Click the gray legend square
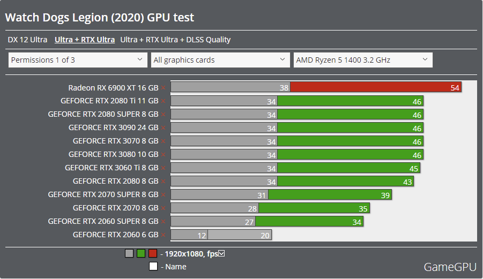This screenshot has height=279, width=483. 129,254
